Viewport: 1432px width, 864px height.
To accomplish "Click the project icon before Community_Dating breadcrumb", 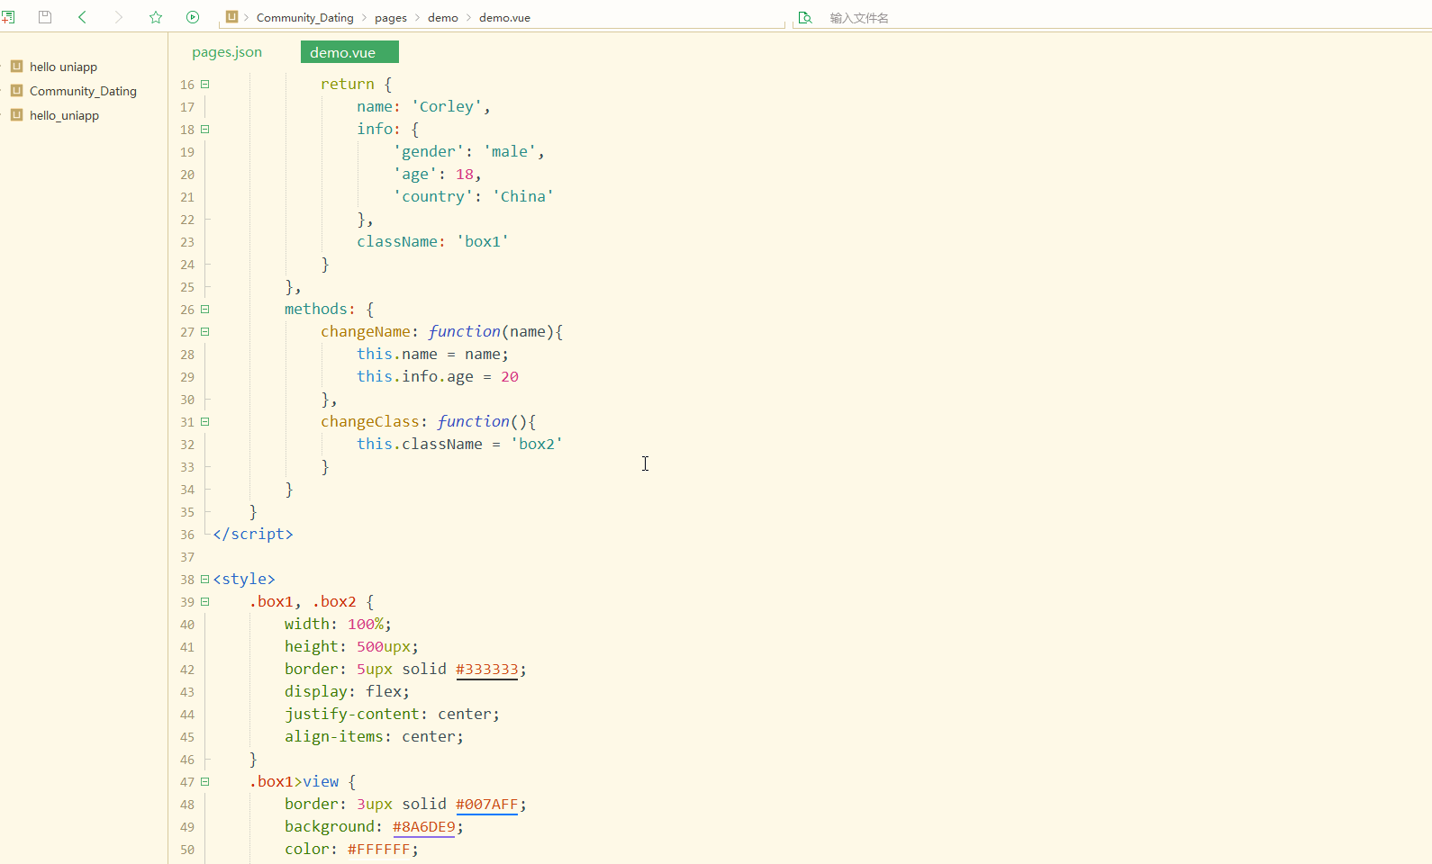I will pyautogui.click(x=231, y=17).
